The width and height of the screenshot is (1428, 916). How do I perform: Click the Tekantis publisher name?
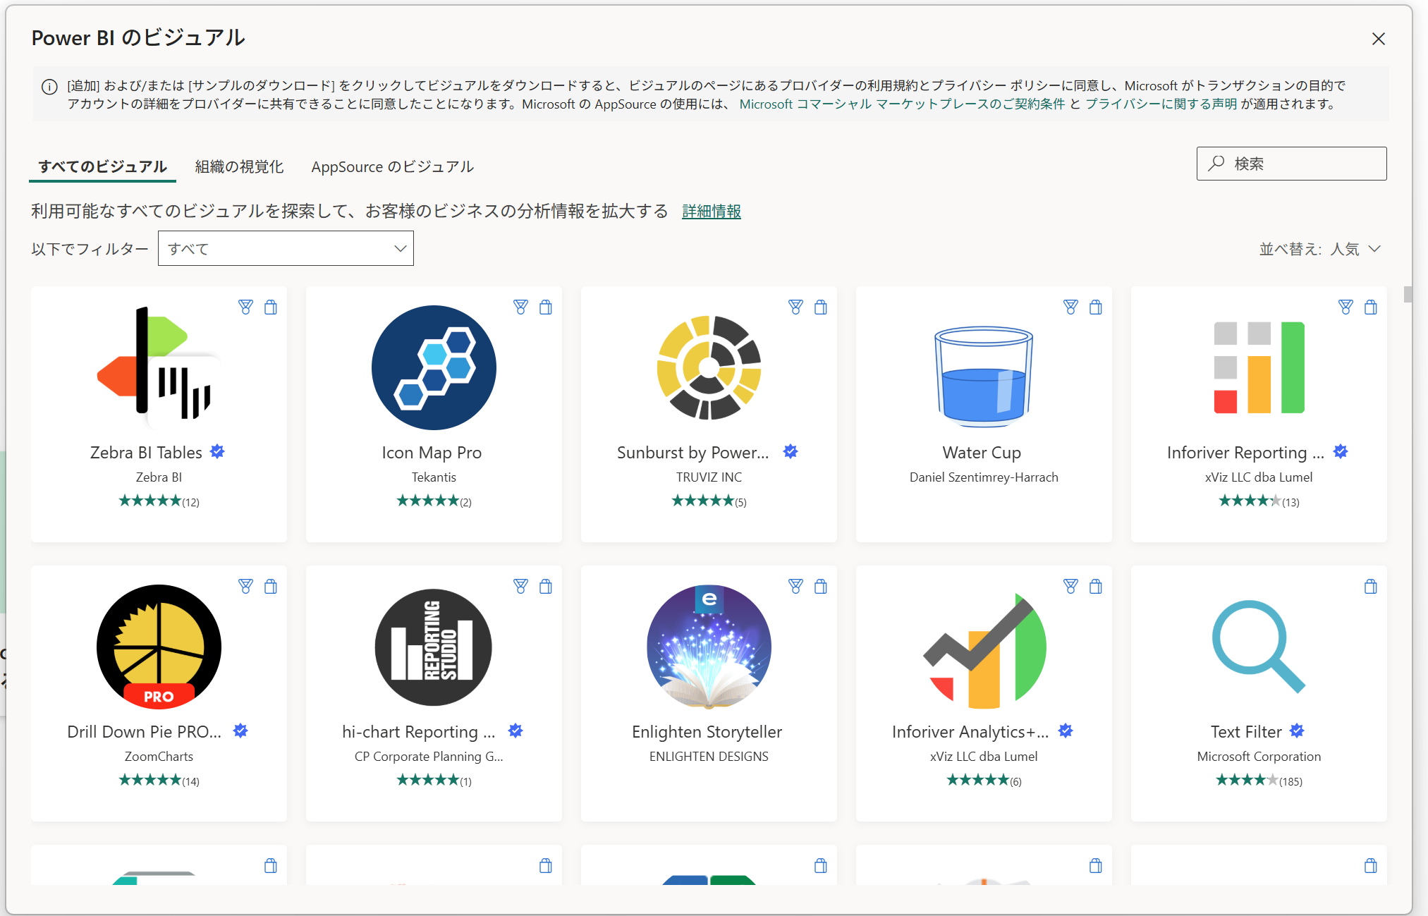[x=434, y=477]
